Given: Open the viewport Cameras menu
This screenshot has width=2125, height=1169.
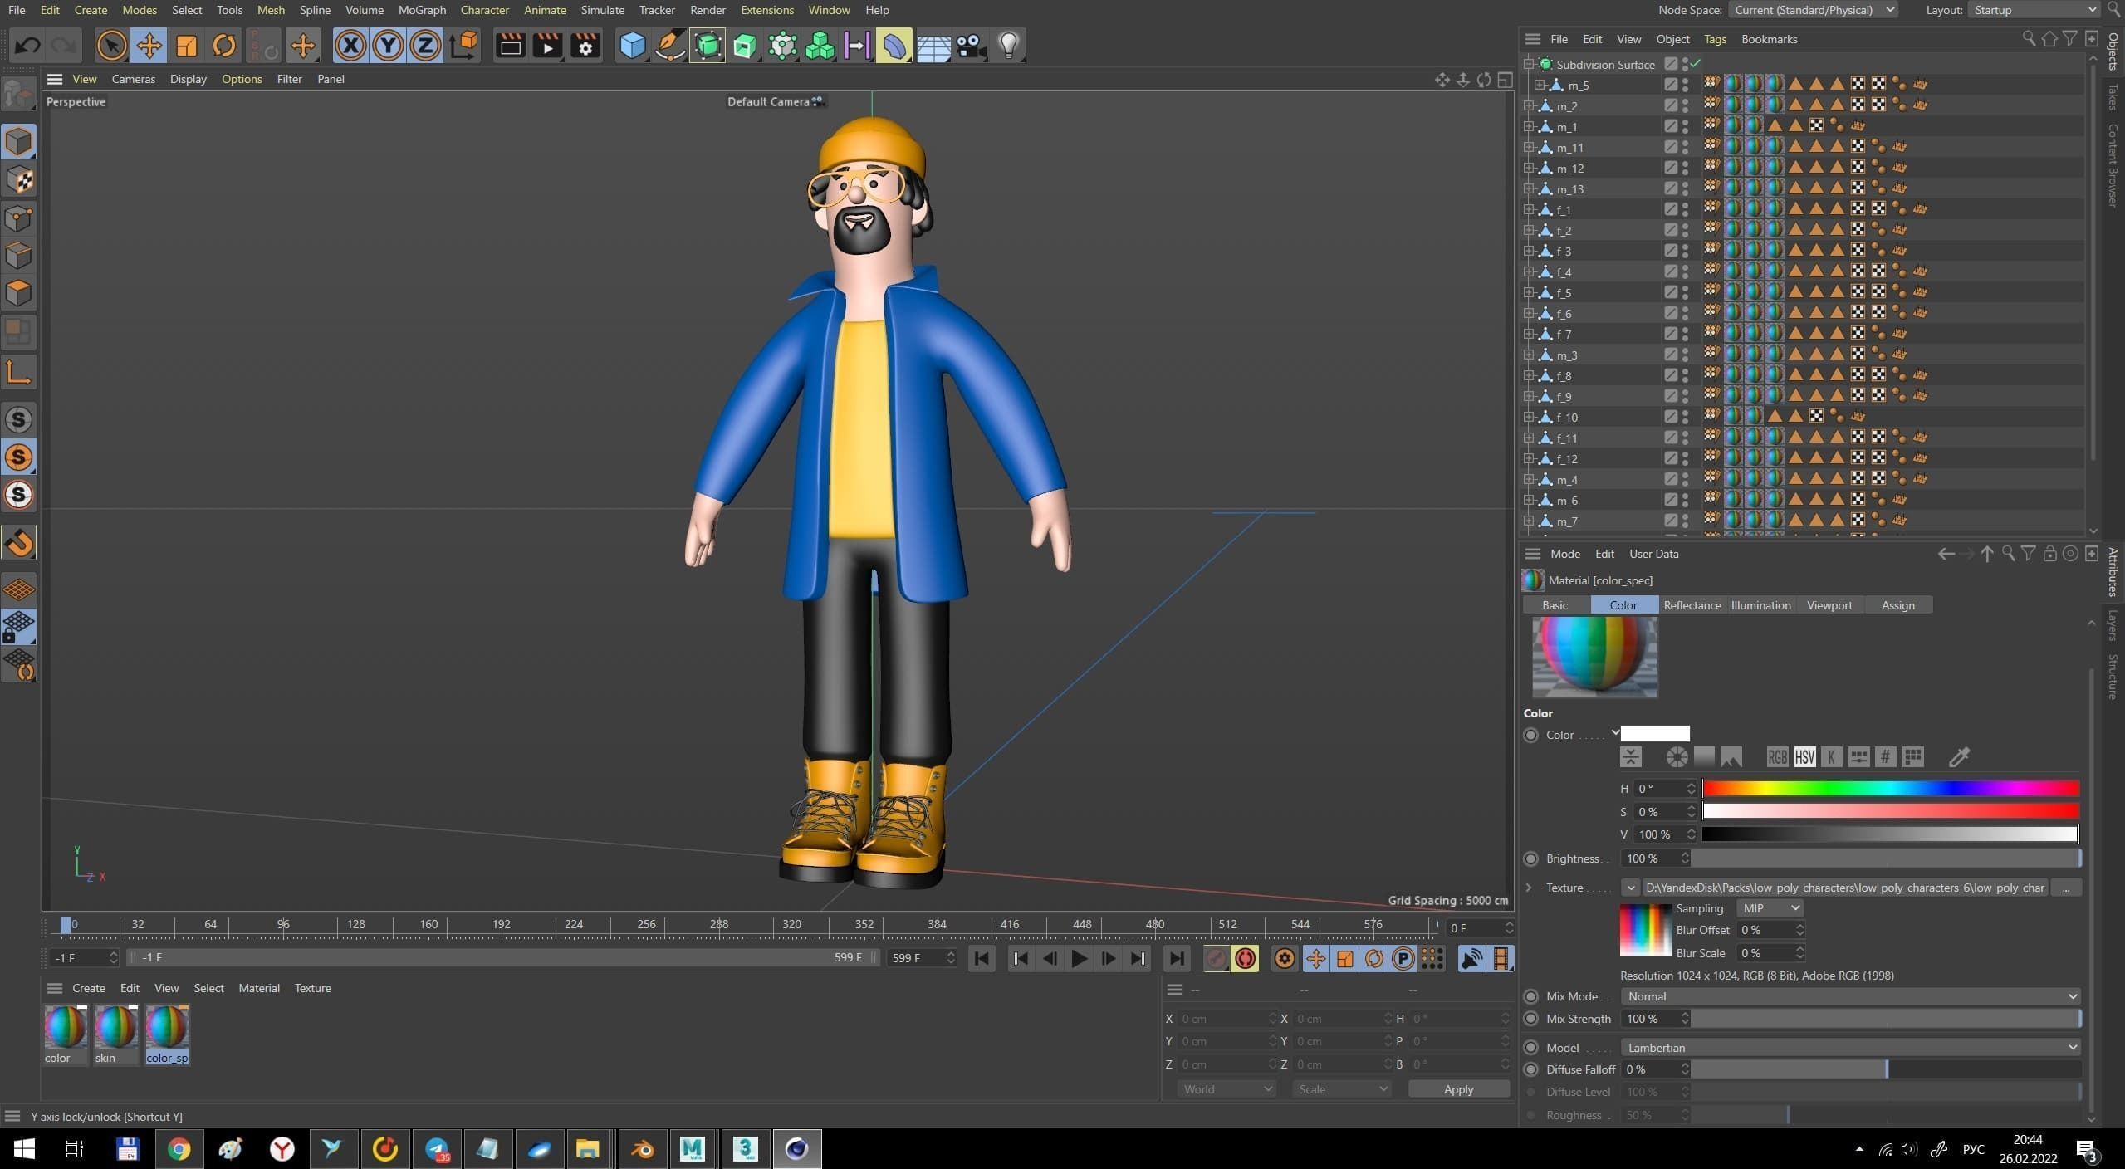Looking at the screenshot, I should [133, 79].
